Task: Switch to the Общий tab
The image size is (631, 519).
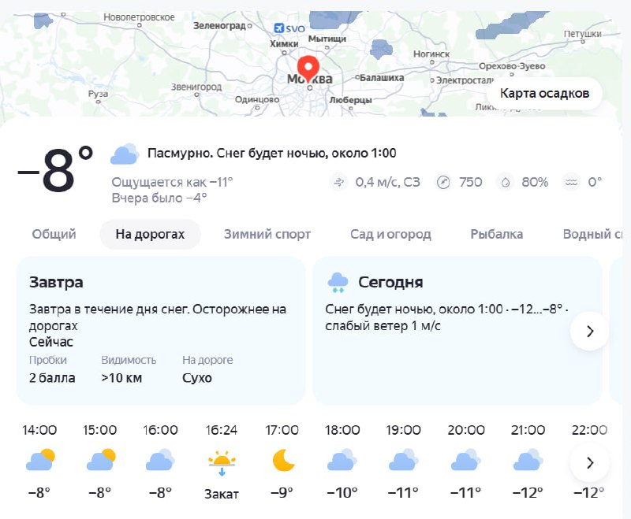Action: [54, 234]
